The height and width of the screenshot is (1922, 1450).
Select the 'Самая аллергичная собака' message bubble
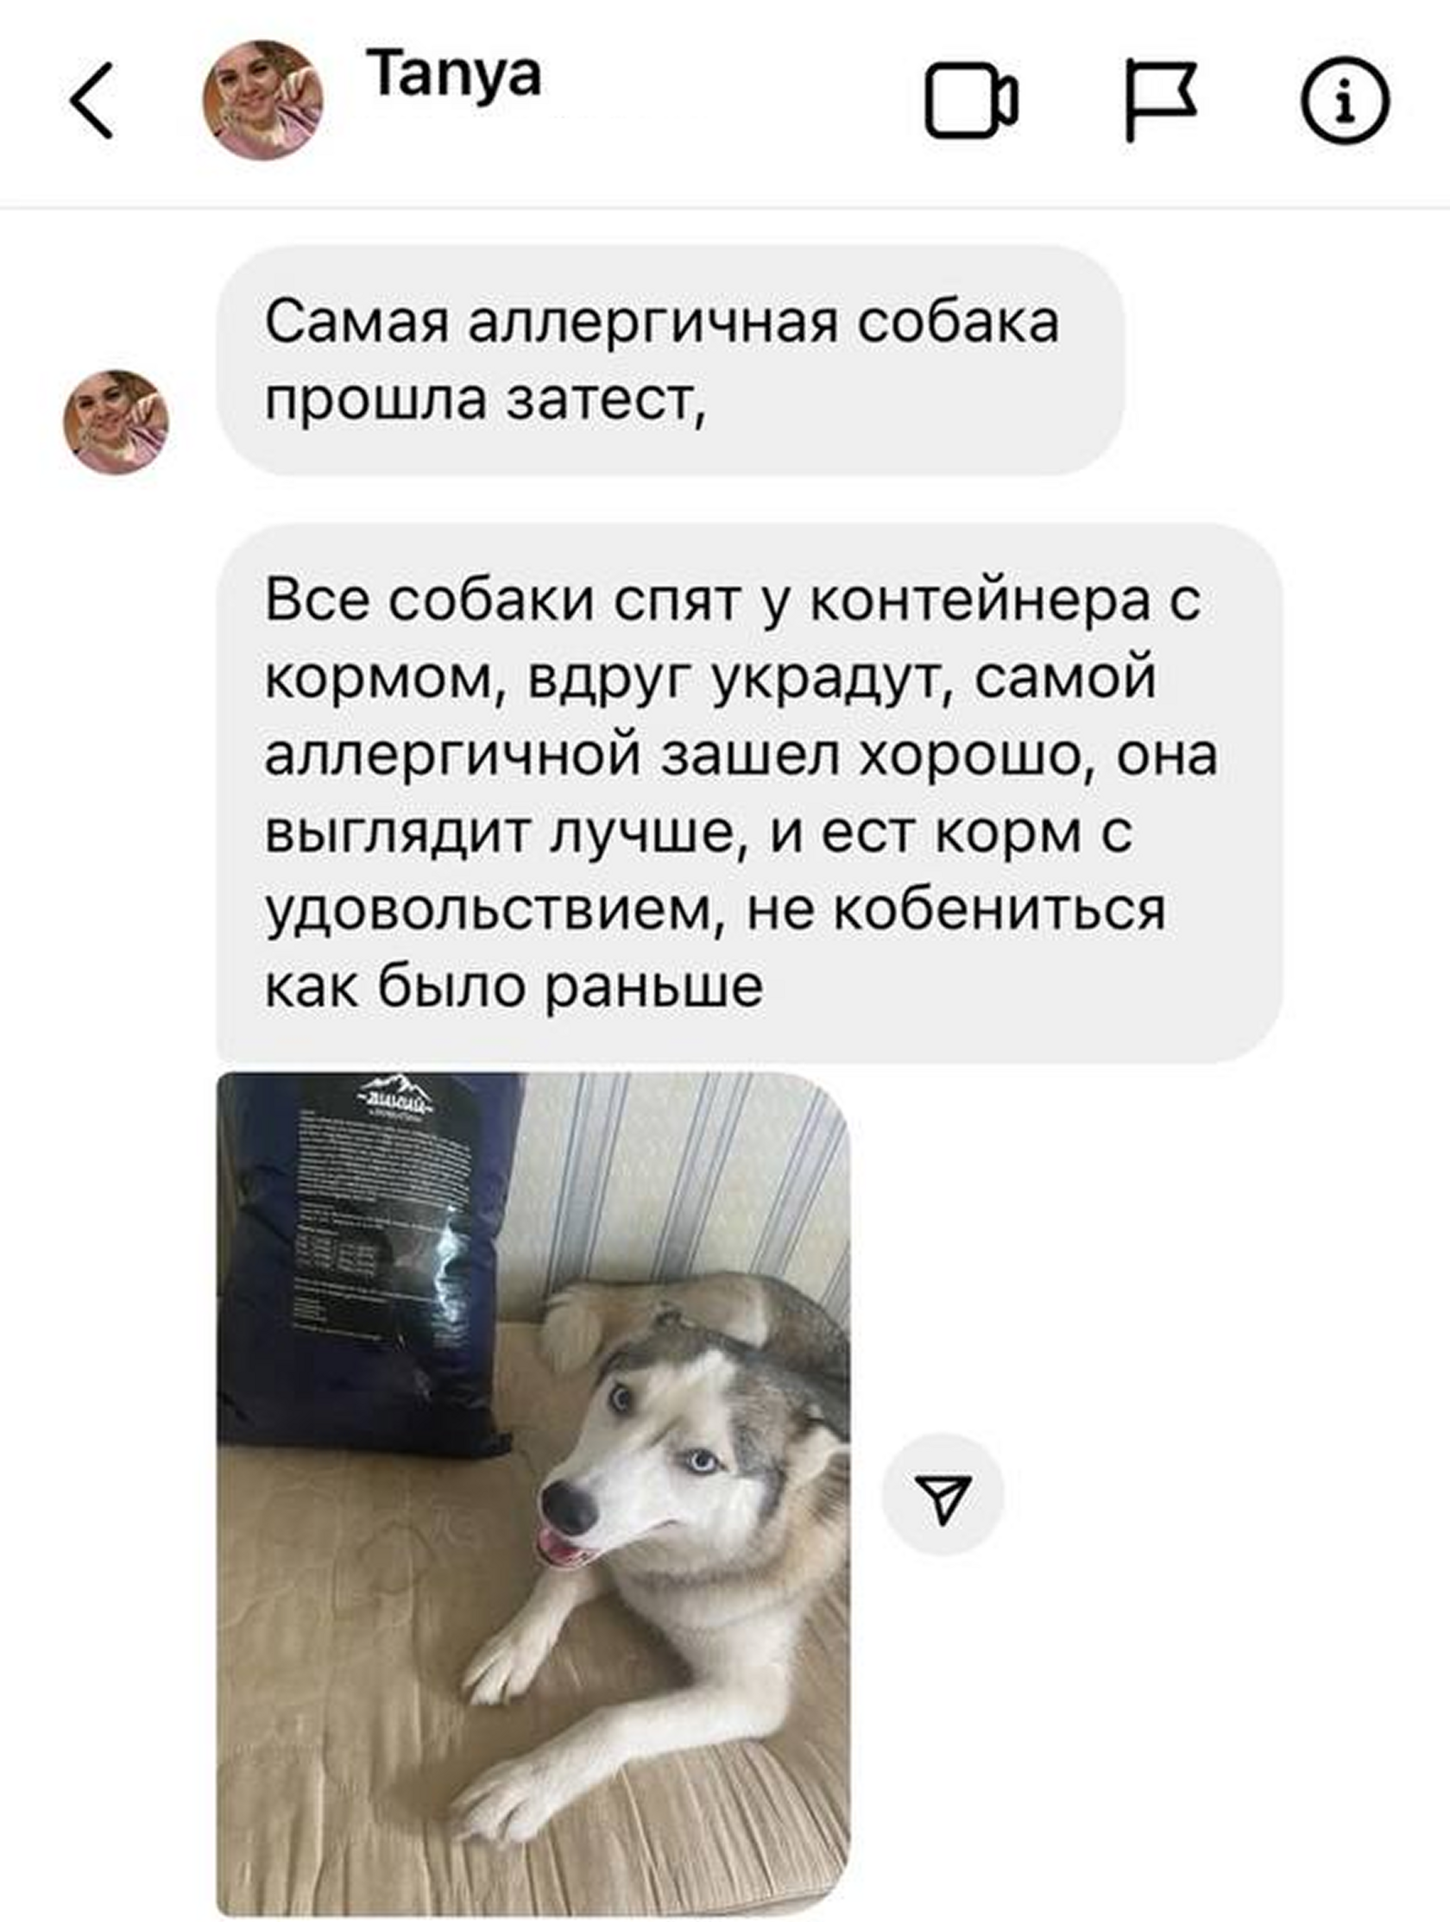[x=671, y=361]
